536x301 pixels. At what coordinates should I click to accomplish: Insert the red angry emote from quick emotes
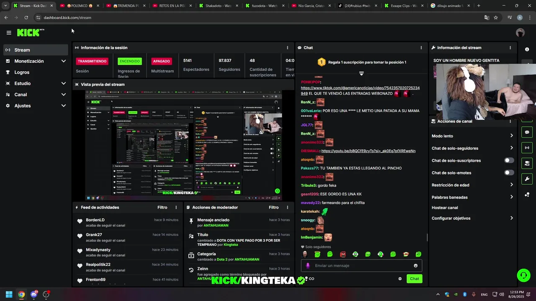click(x=343, y=254)
